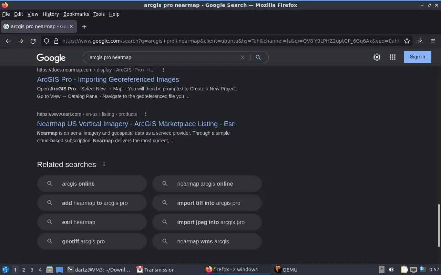
Task: Close the arcgis pro nearmap tab
Action: pos(71,26)
